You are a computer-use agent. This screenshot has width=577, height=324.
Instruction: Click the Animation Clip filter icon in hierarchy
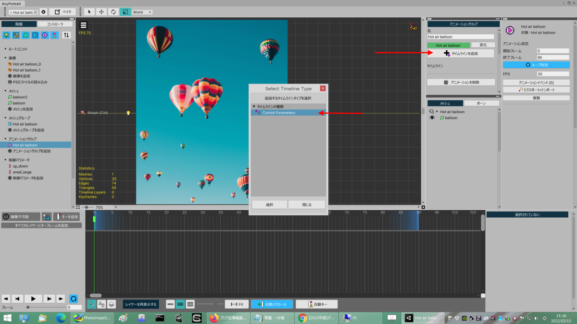[x=45, y=35]
